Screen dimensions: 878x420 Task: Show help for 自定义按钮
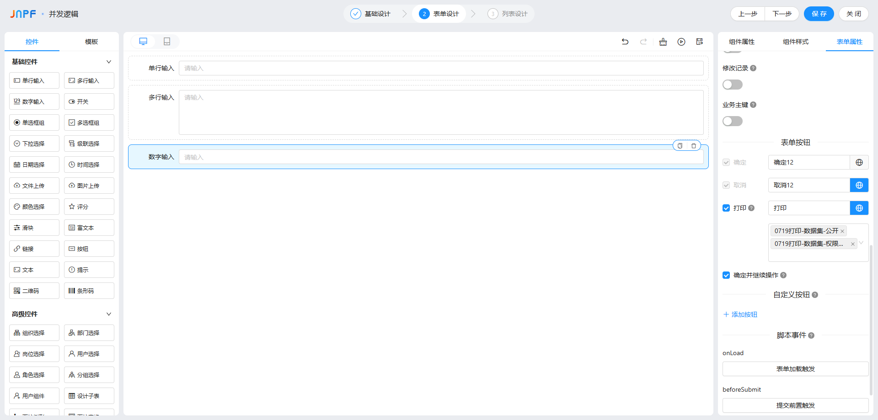coord(815,295)
